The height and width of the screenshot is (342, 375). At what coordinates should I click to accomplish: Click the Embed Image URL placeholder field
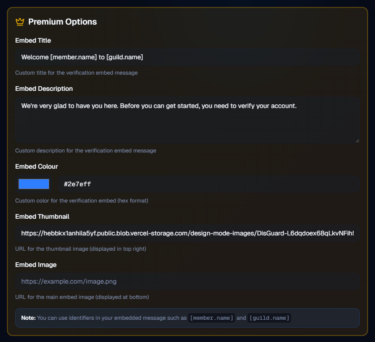tap(187, 281)
